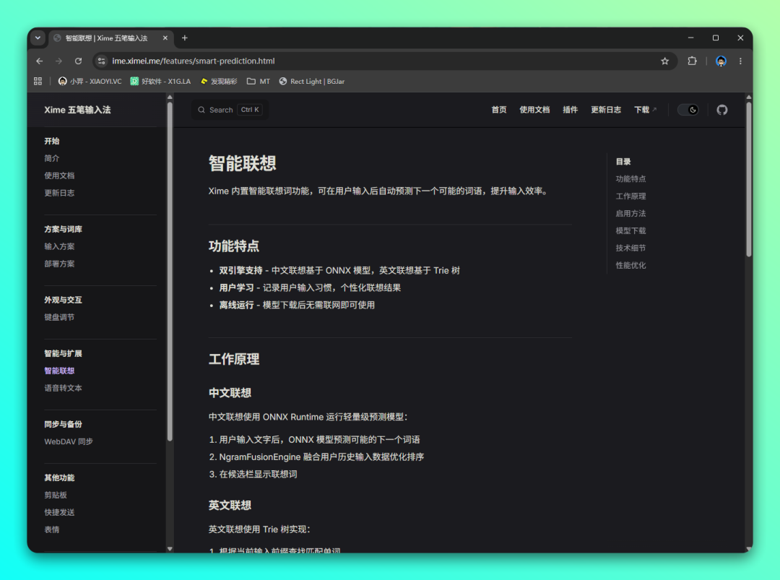Image resolution: width=780 pixels, height=580 pixels.
Task: Click the Search box in the header
Action: pyautogui.click(x=230, y=110)
